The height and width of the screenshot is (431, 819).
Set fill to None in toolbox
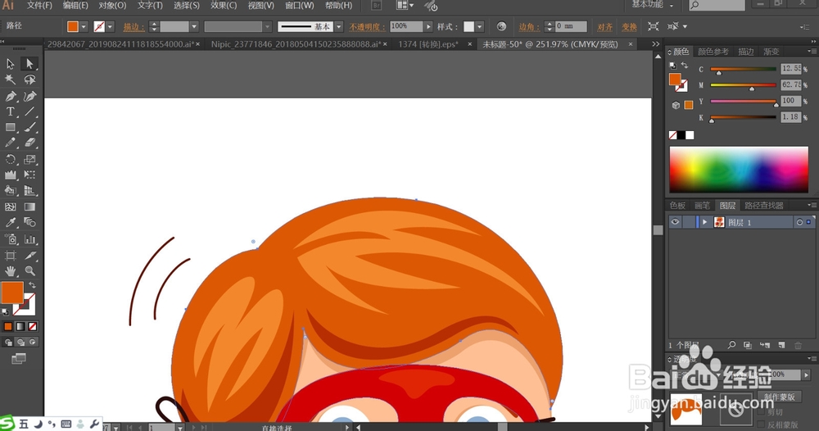[33, 326]
